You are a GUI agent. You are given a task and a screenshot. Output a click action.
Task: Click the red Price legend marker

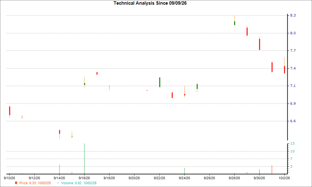pos(16,183)
